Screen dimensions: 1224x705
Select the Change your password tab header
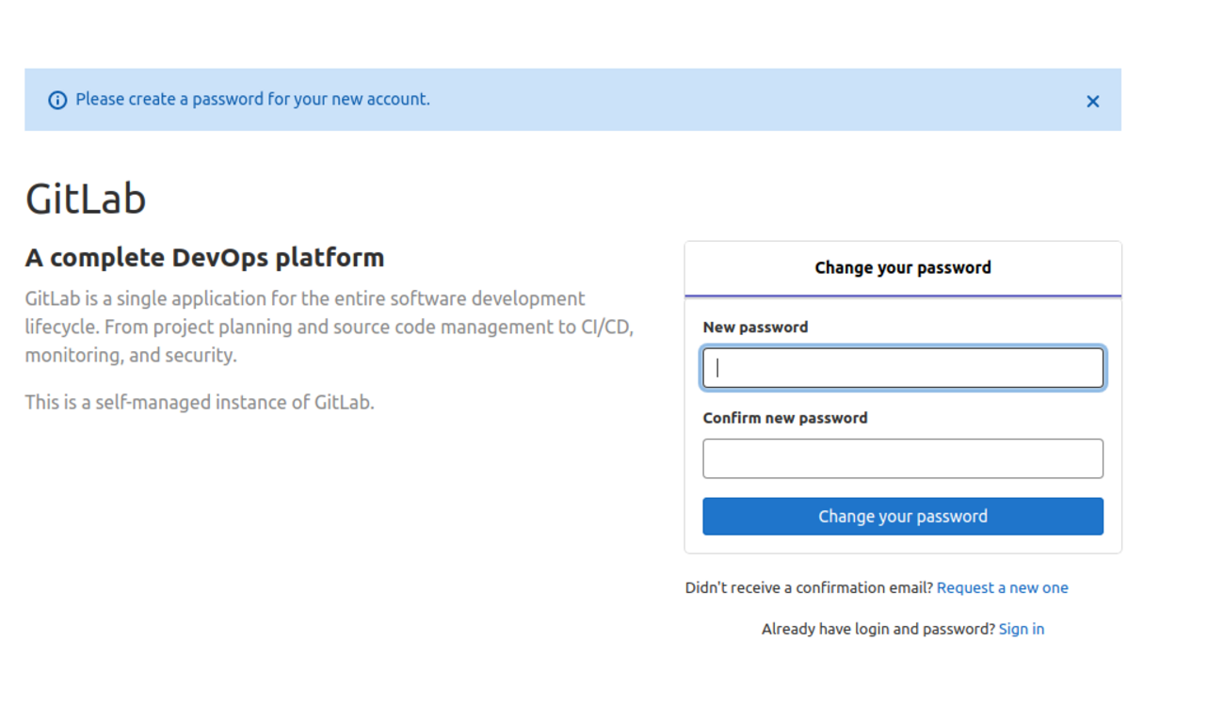[x=902, y=267]
